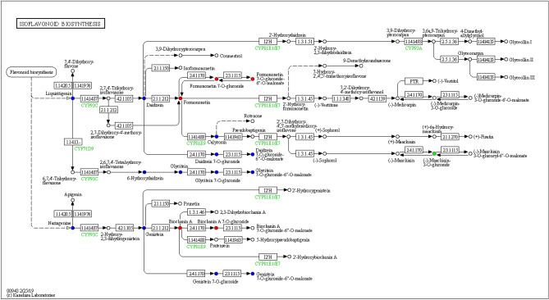Click the Glyceollin III circle
This screenshot has height=300, width=549.
coord(506,77)
